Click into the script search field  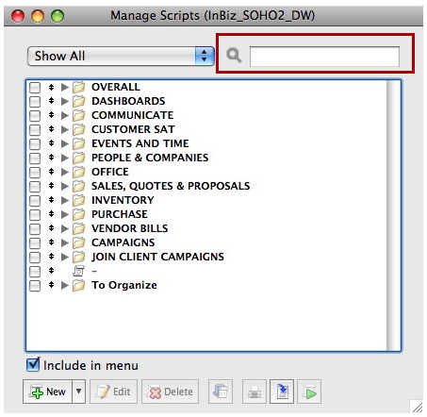(x=324, y=57)
